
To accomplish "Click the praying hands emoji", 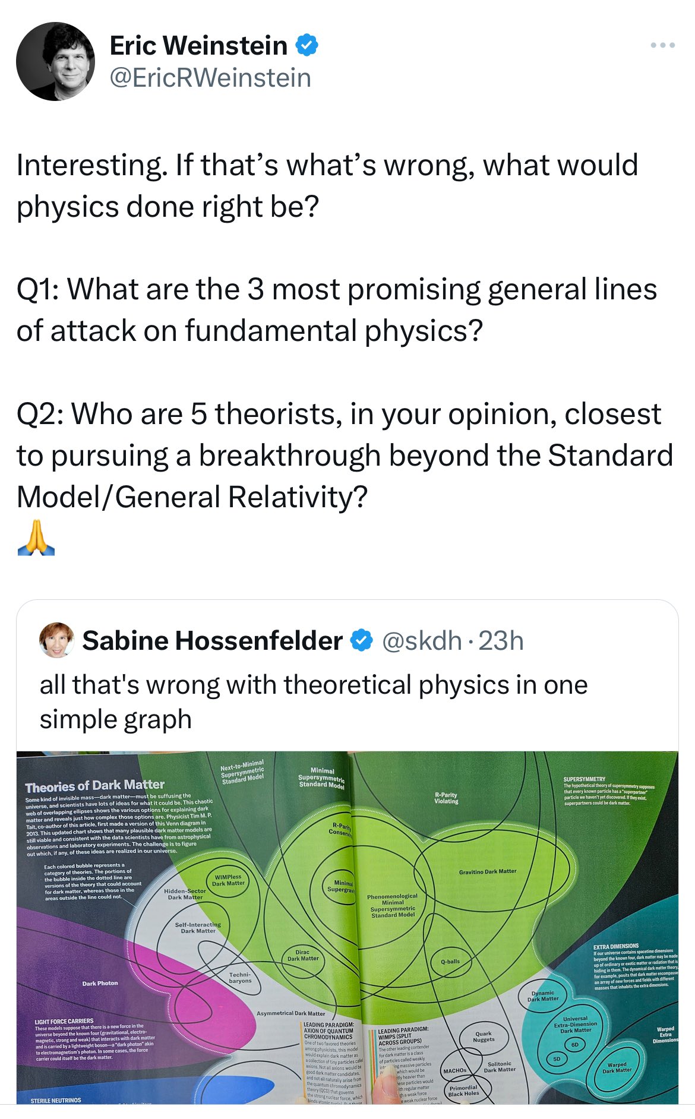I will coord(36,538).
